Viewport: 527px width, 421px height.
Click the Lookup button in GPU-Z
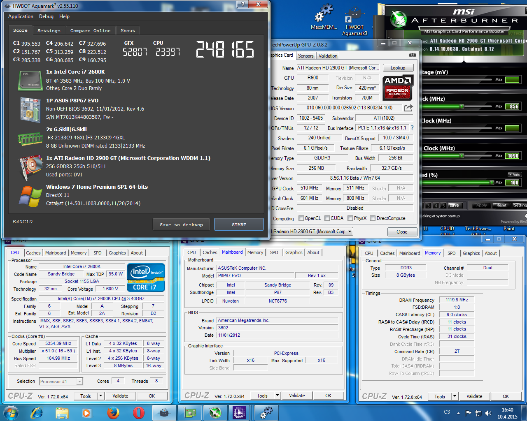click(398, 68)
